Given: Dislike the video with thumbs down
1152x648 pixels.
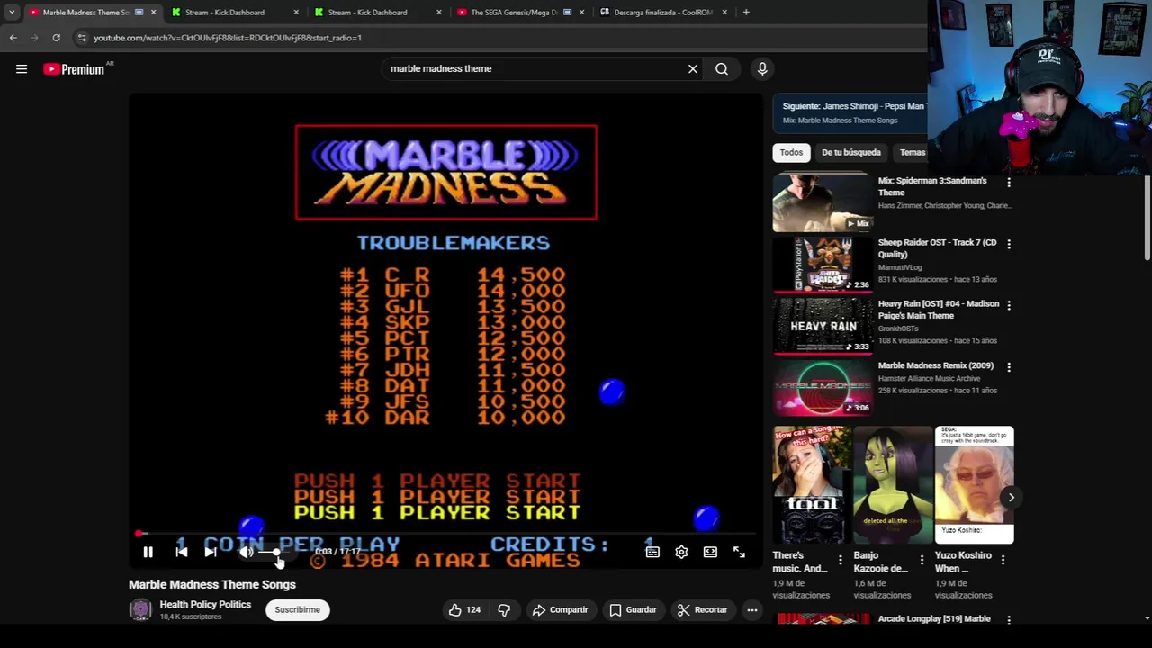Looking at the screenshot, I should (504, 609).
